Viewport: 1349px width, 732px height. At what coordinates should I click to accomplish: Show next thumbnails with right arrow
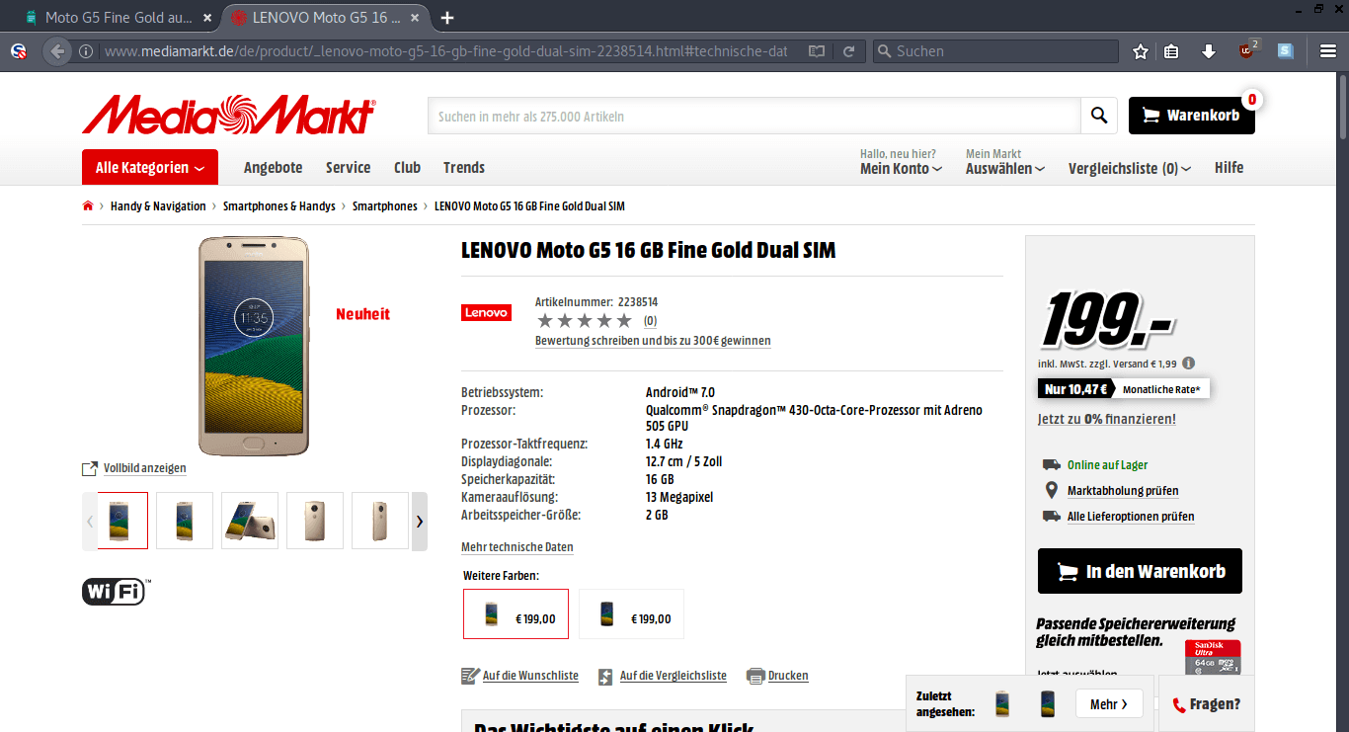pos(420,521)
